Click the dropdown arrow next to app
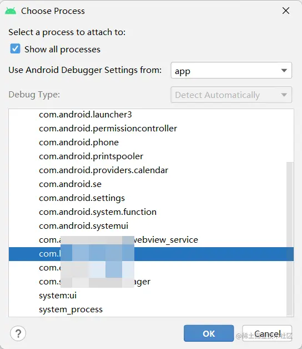The image size is (302, 349). (x=284, y=71)
